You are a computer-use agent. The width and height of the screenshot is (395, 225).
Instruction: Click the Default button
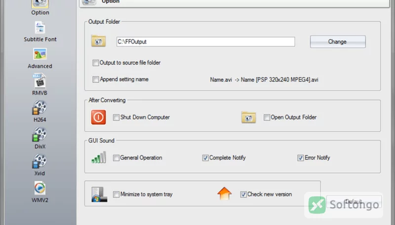click(354, 202)
